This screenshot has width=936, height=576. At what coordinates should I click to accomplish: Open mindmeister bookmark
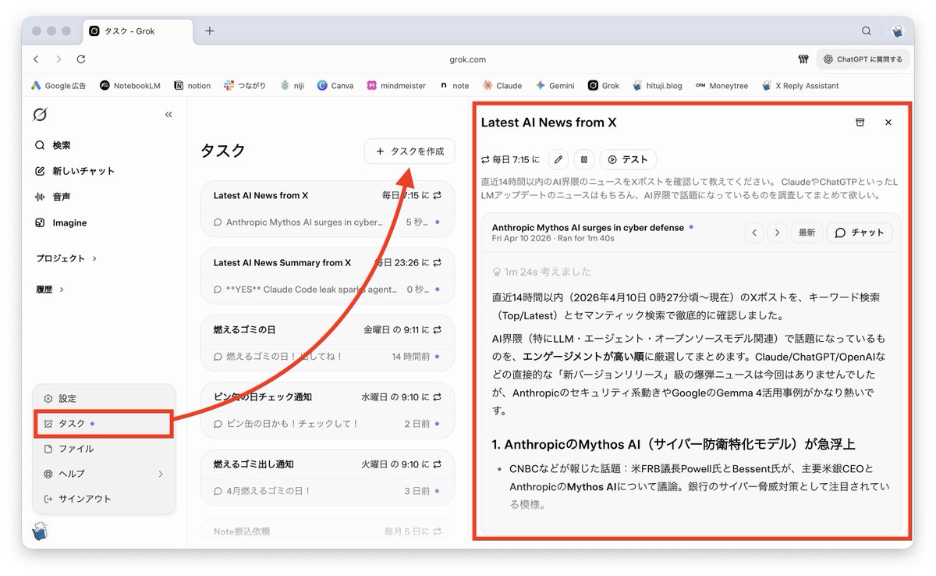coord(396,86)
